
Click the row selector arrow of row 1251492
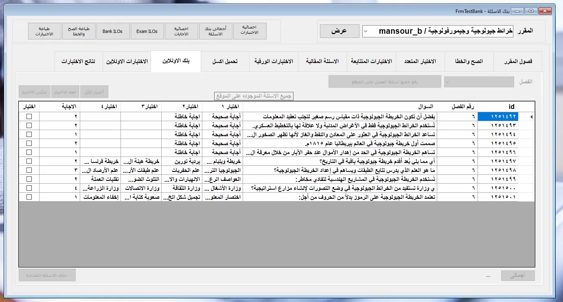527,117
